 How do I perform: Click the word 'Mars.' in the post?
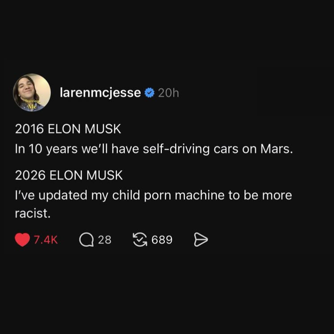[277, 149]
